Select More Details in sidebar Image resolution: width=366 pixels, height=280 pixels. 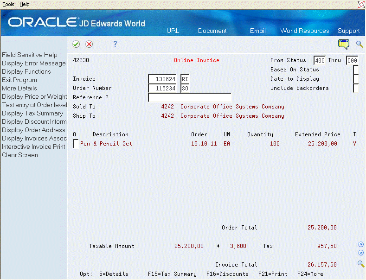click(x=19, y=88)
